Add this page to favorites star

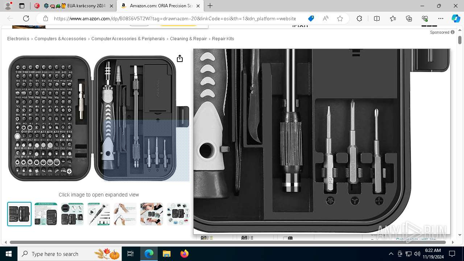[x=340, y=18]
